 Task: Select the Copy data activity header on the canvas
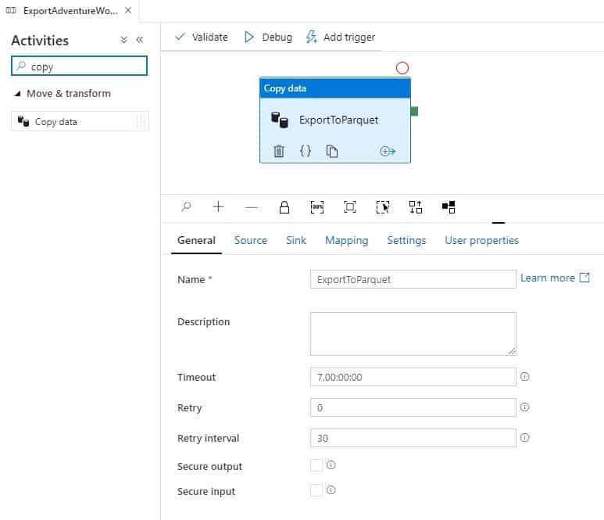coord(335,88)
